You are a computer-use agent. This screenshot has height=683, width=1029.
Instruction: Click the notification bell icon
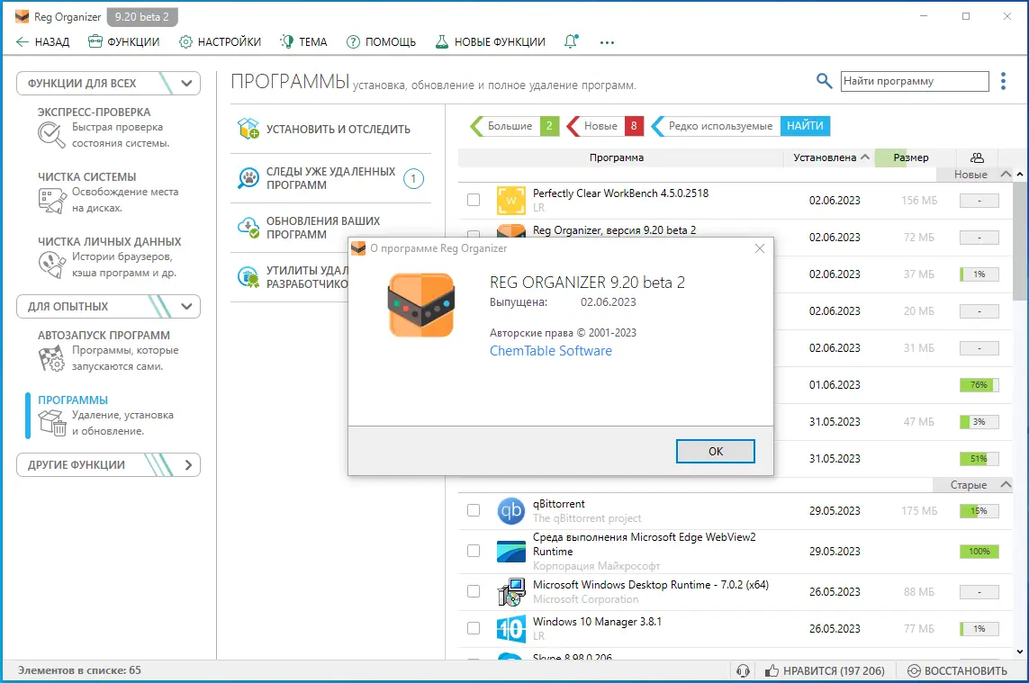[571, 41]
